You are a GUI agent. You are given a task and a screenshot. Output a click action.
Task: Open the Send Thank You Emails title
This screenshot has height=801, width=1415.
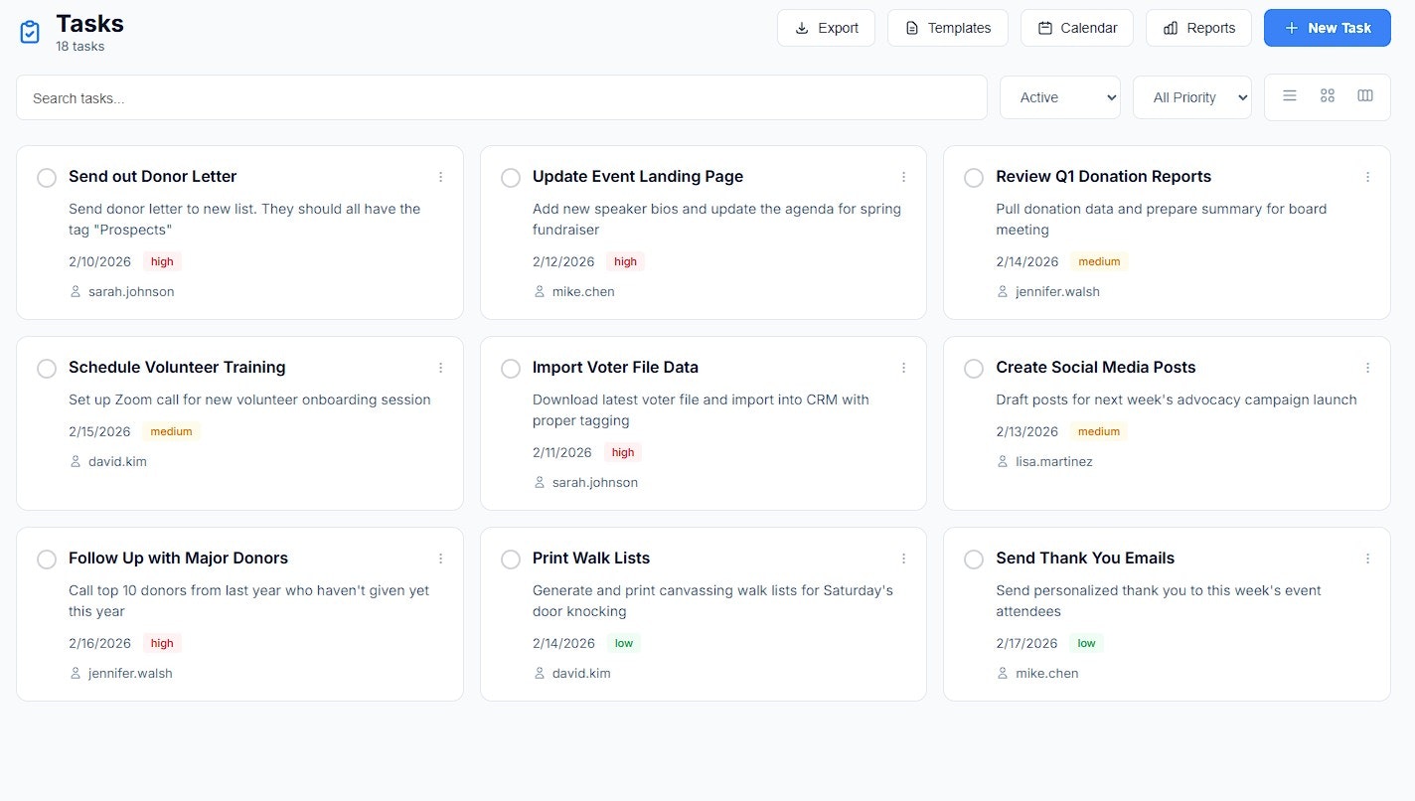(1085, 559)
